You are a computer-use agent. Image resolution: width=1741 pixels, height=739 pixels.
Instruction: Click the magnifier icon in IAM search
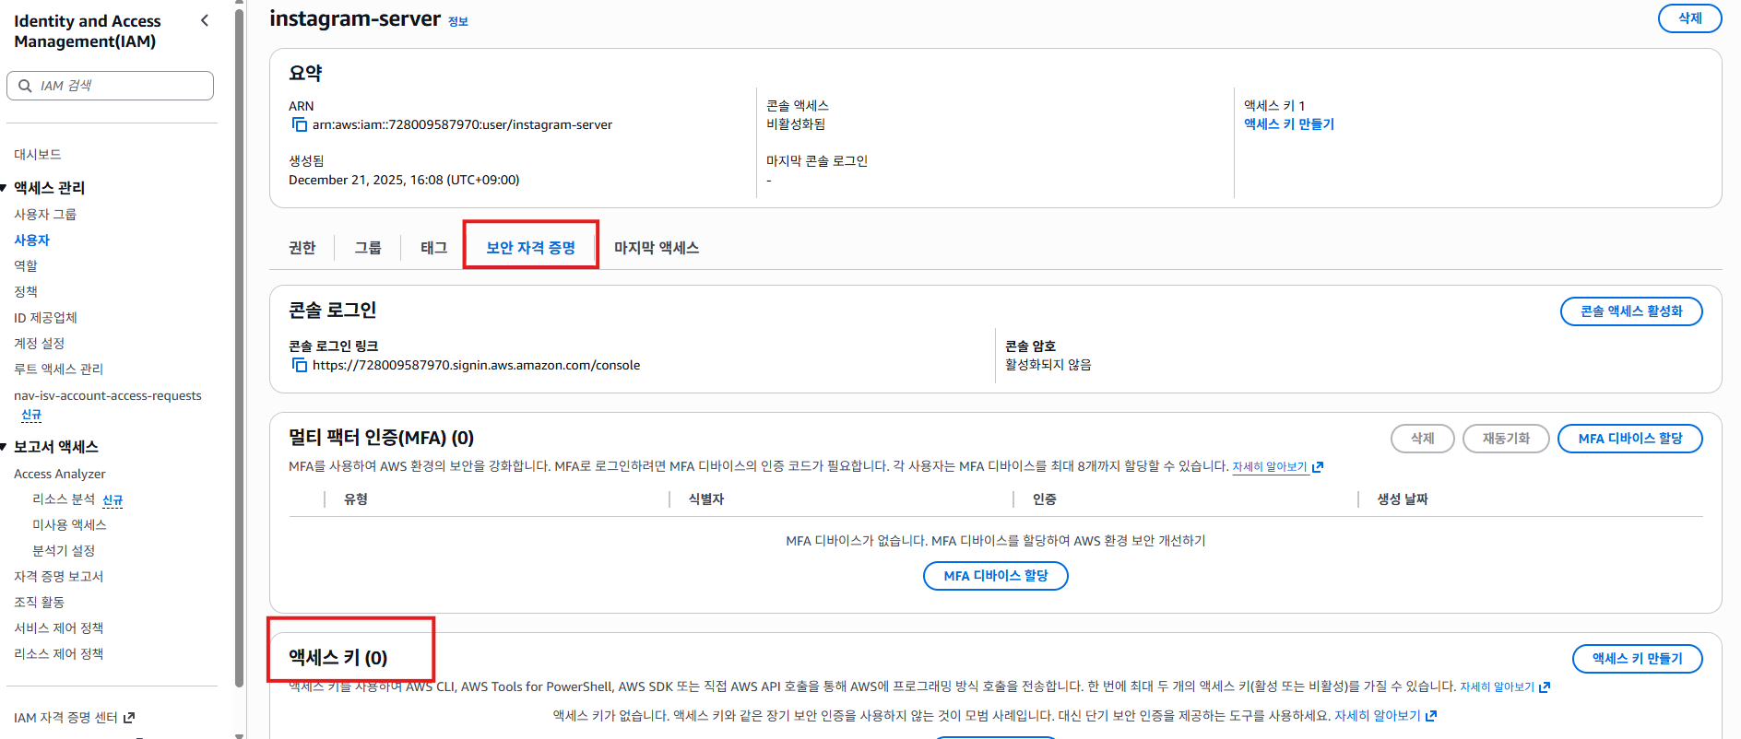pyautogui.click(x=25, y=86)
